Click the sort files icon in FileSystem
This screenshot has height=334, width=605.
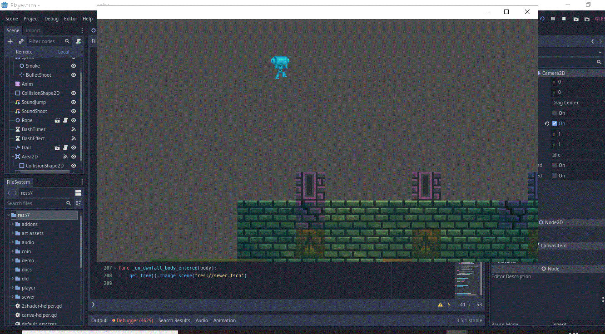coord(78,203)
